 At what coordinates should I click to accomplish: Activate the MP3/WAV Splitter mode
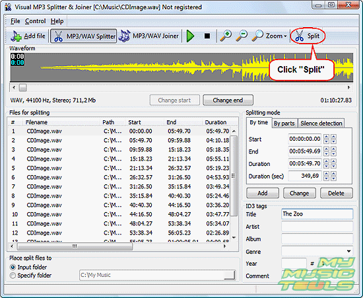tap(83, 36)
